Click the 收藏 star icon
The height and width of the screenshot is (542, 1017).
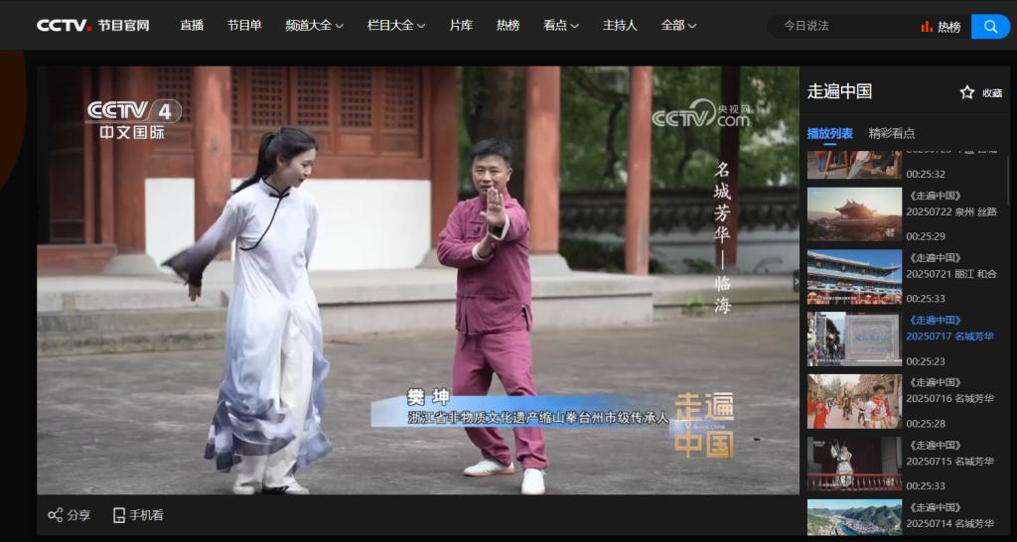(x=967, y=92)
